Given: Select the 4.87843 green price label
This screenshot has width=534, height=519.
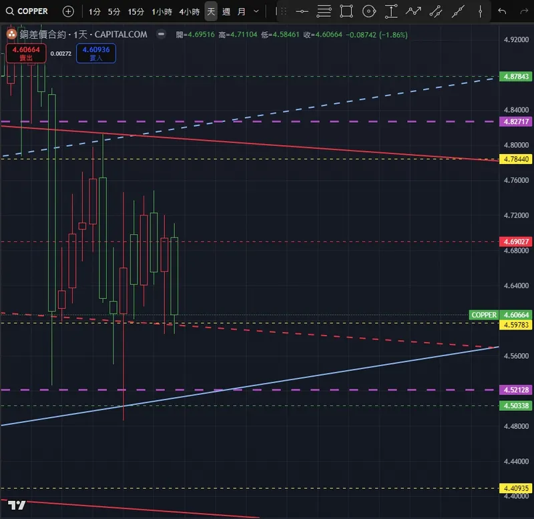Looking at the screenshot, I should click(x=515, y=77).
